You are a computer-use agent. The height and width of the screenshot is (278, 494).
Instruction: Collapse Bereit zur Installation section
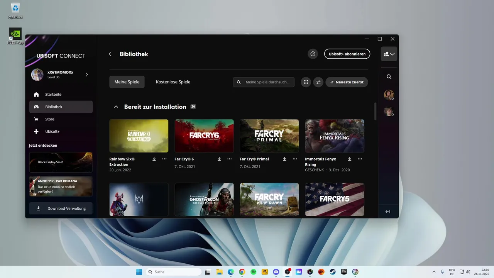click(116, 107)
